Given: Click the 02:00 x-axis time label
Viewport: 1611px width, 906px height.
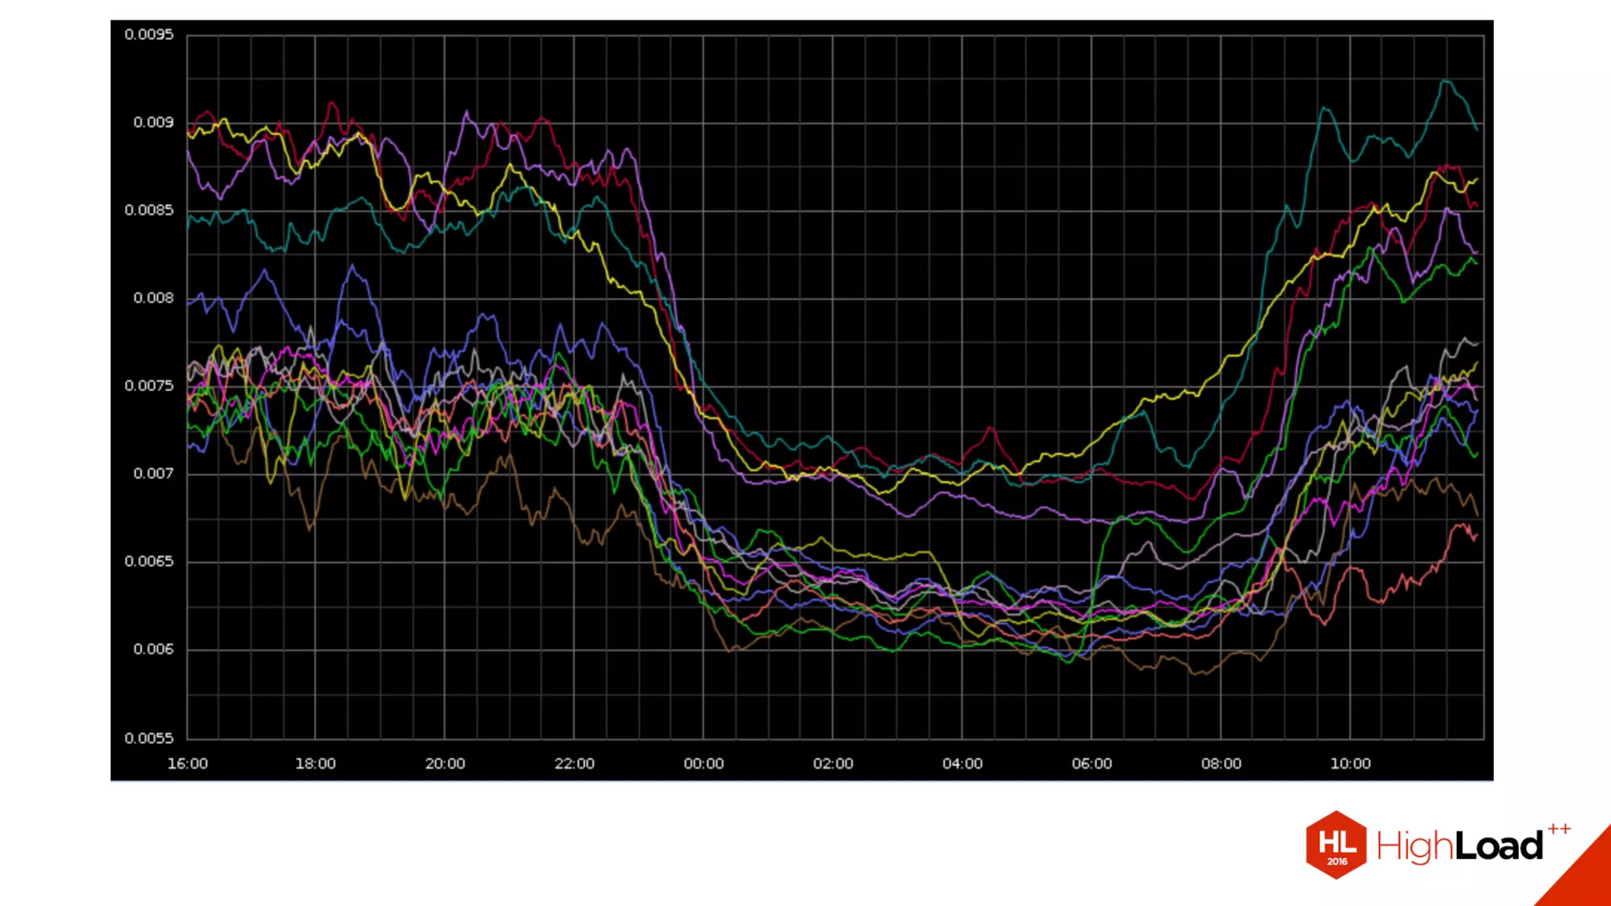Looking at the screenshot, I should [x=833, y=764].
